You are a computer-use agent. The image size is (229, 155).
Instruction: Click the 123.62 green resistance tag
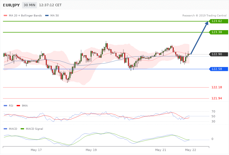pyautogui.click(x=218, y=21)
